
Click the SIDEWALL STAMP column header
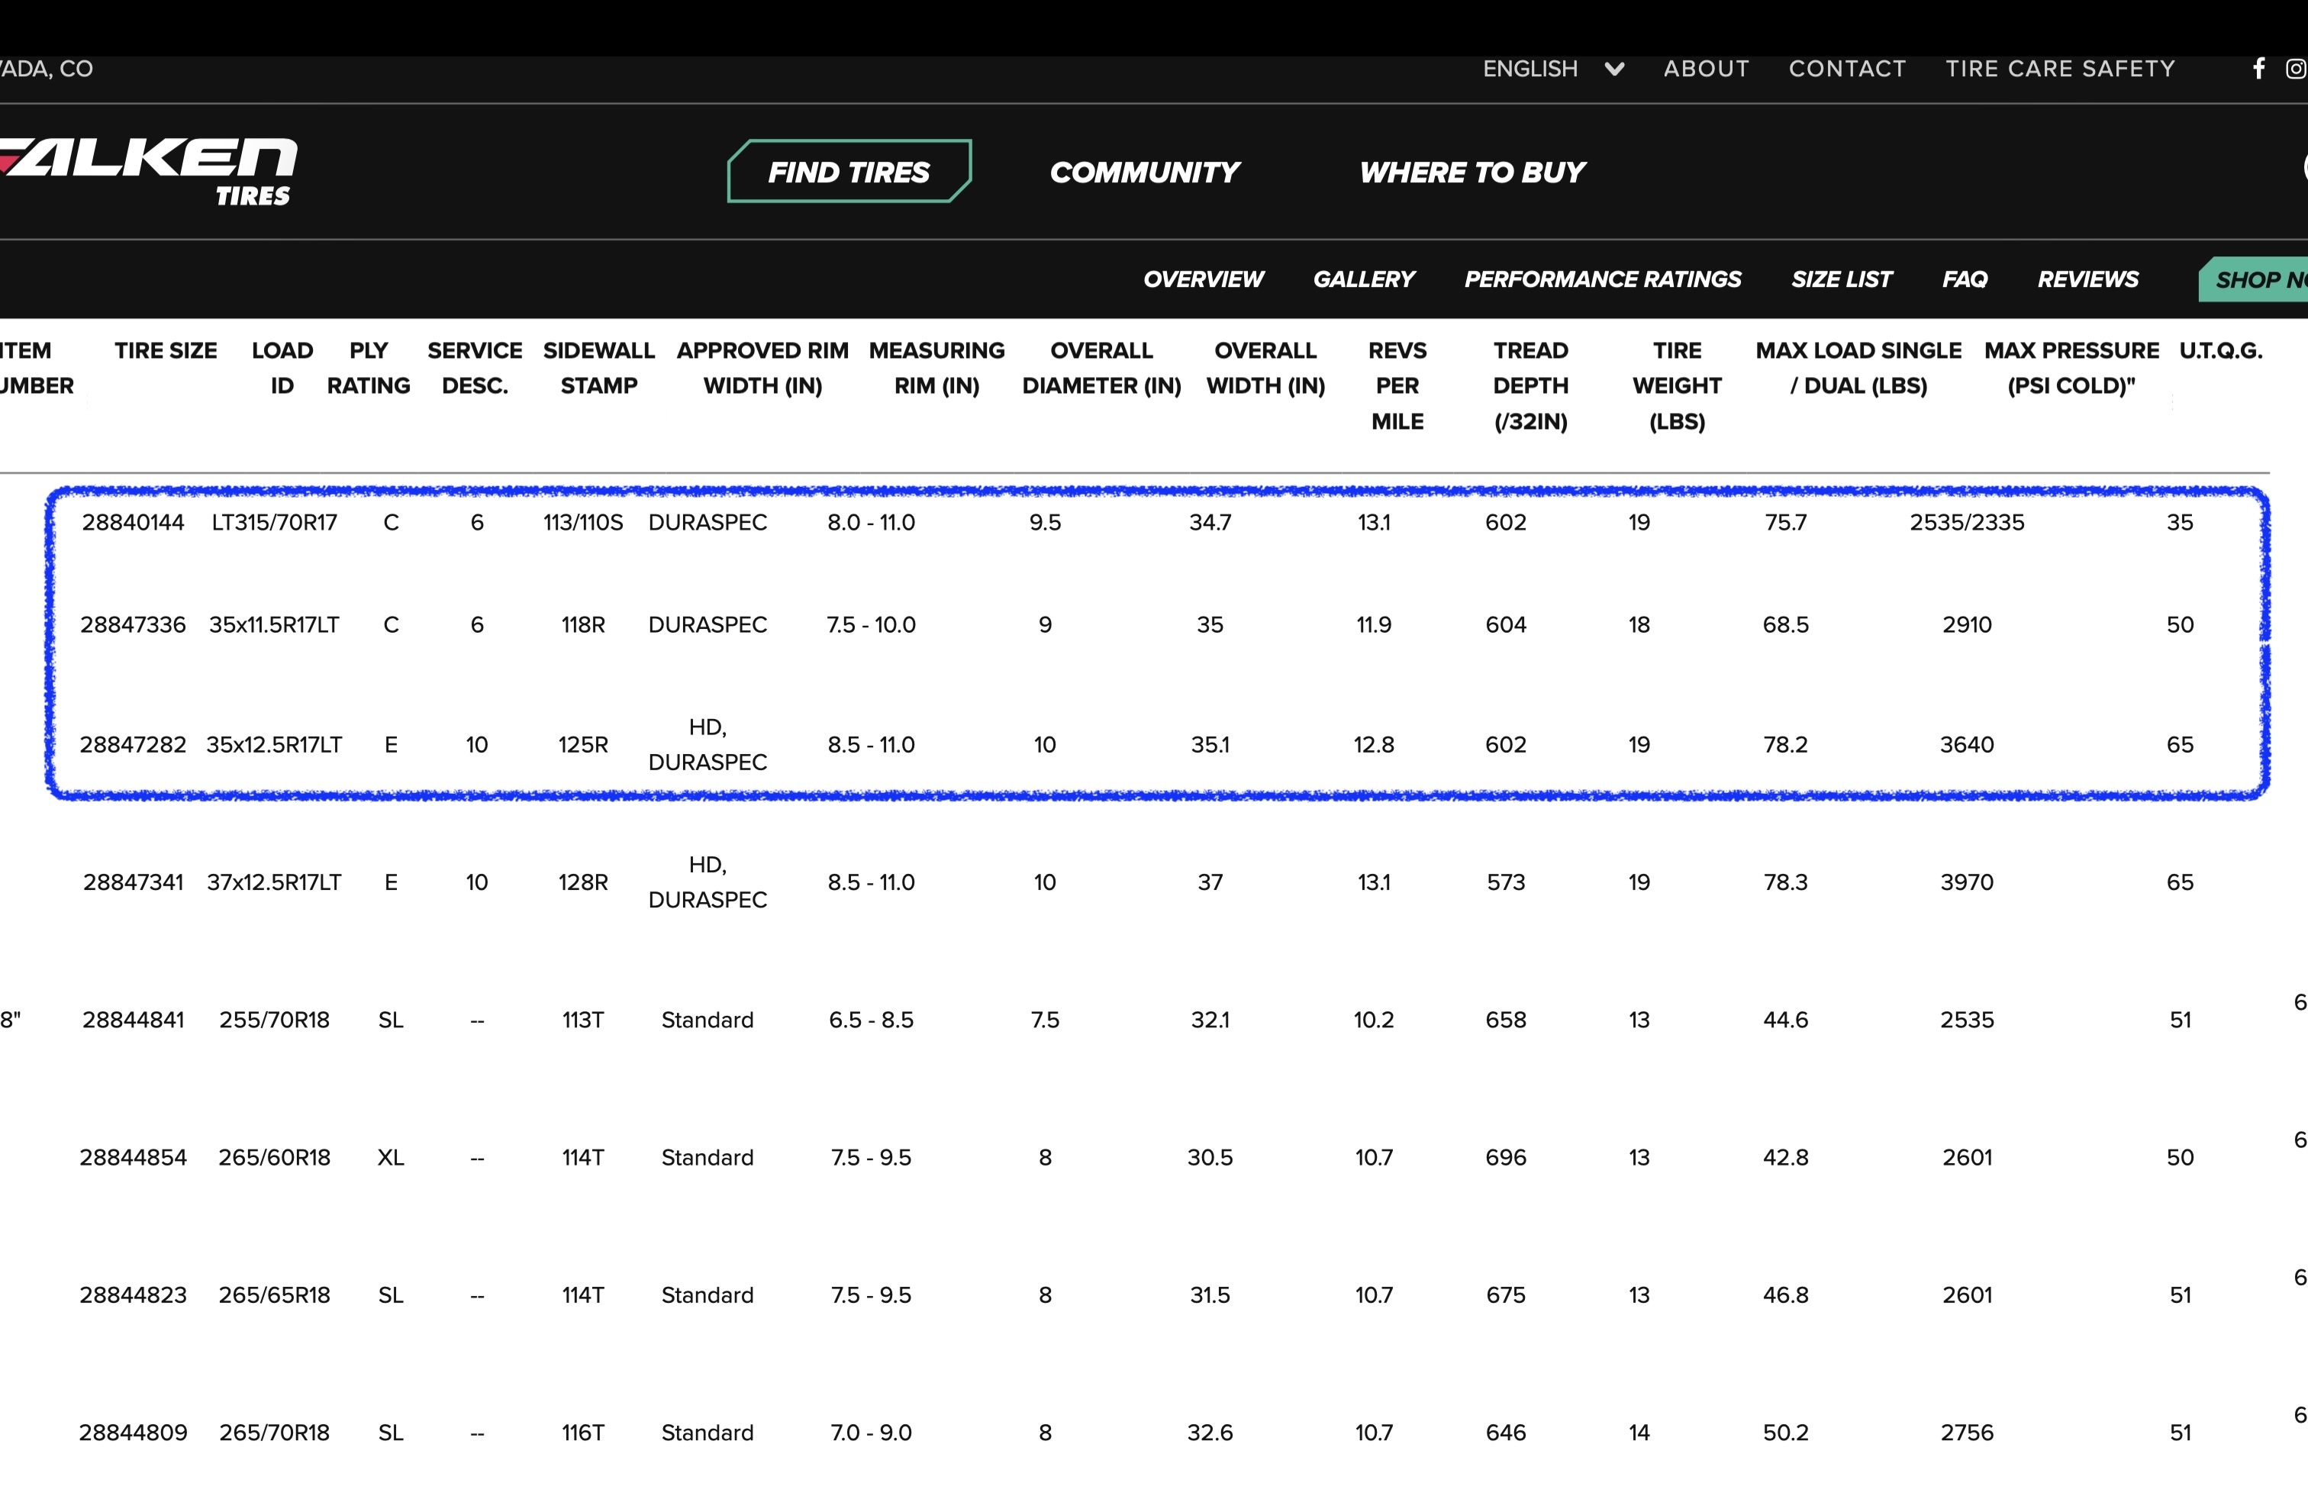(599, 367)
